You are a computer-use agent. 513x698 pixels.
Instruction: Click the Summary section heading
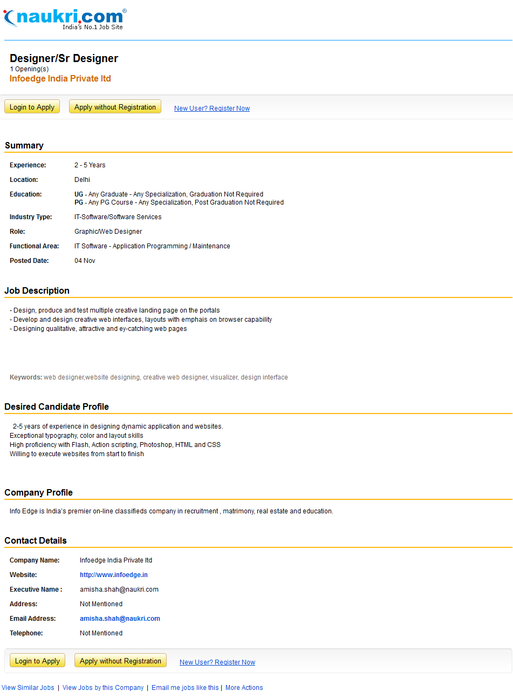24,145
